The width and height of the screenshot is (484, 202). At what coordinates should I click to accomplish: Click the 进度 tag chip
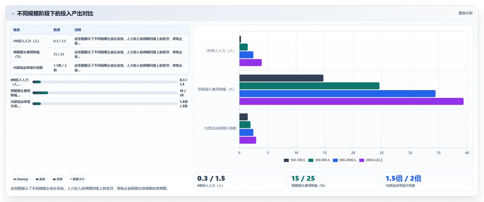pyautogui.click(x=57, y=179)
